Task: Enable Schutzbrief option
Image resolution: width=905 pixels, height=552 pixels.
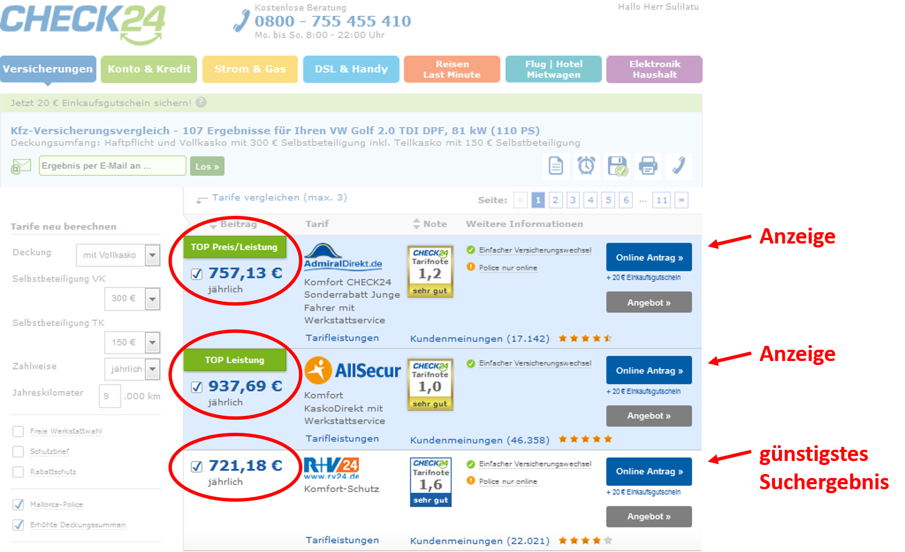Action: pyautogui.click(x=18, y=452)
